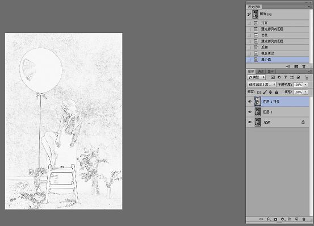Screen dimensions: 314x226
Task: Open the Layers panel options menu
Action: 310,71
